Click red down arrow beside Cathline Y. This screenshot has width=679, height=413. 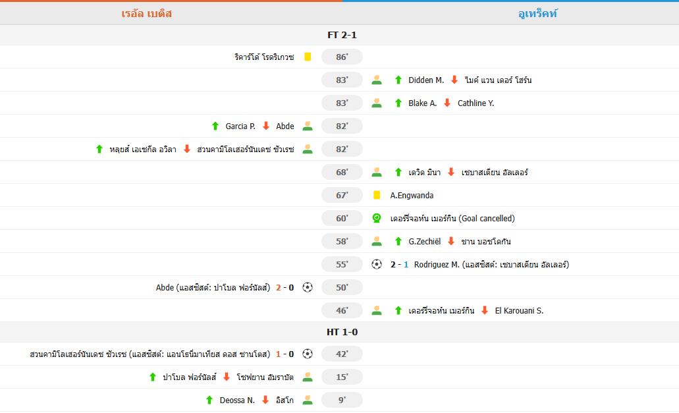pyautogui.click(x=447, y=103)
